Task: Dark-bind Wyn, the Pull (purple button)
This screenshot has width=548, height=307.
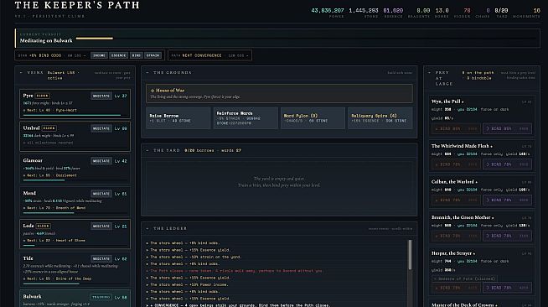Action: click(508, 128)
